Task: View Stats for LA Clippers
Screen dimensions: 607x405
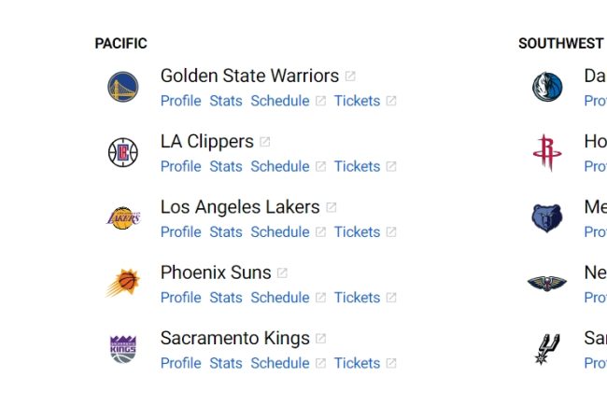Action: 226,167
